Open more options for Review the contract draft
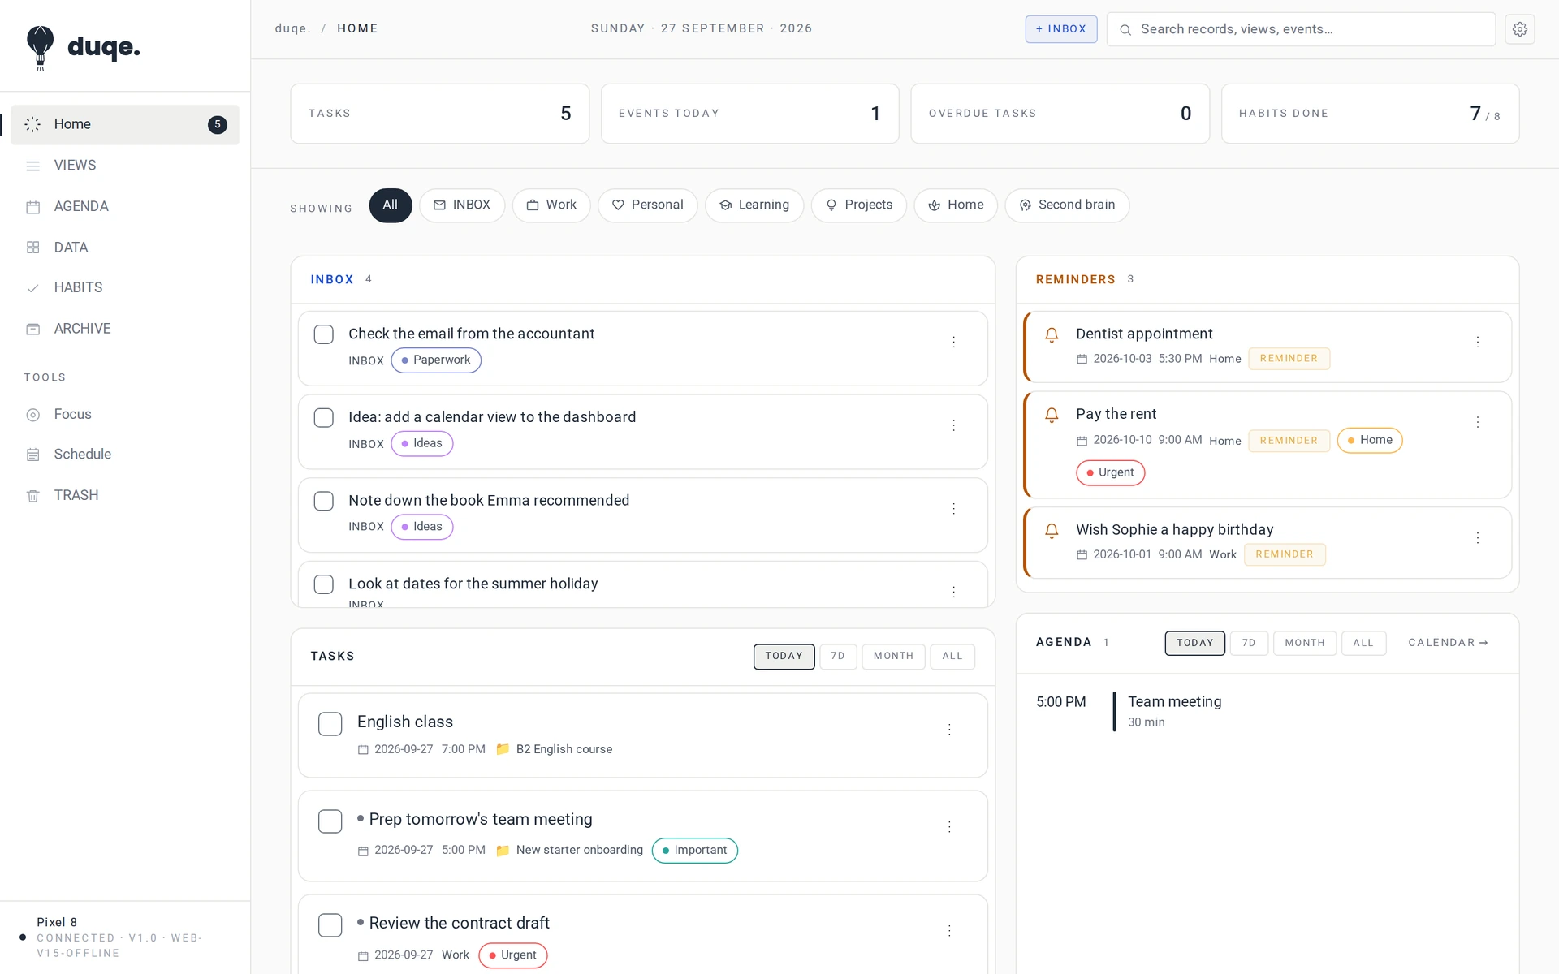 pos(949,931)
